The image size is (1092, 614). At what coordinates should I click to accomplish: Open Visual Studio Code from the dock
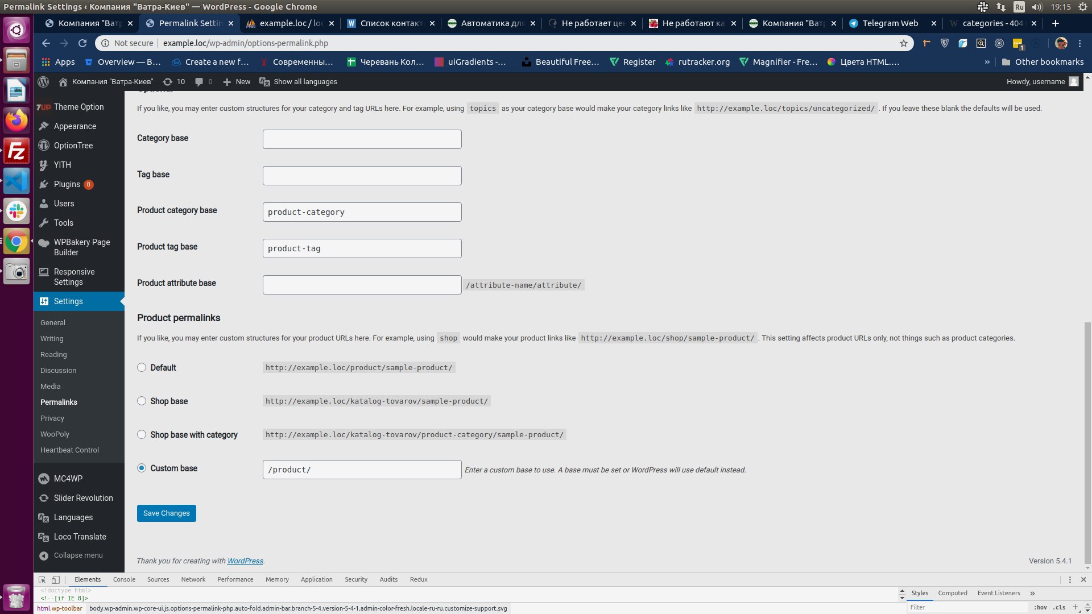pyautogui.click(x=16, y=181)
